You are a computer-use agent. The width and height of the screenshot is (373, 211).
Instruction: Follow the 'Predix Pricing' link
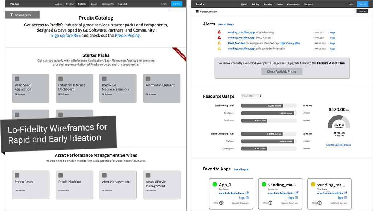pos(127,36)
